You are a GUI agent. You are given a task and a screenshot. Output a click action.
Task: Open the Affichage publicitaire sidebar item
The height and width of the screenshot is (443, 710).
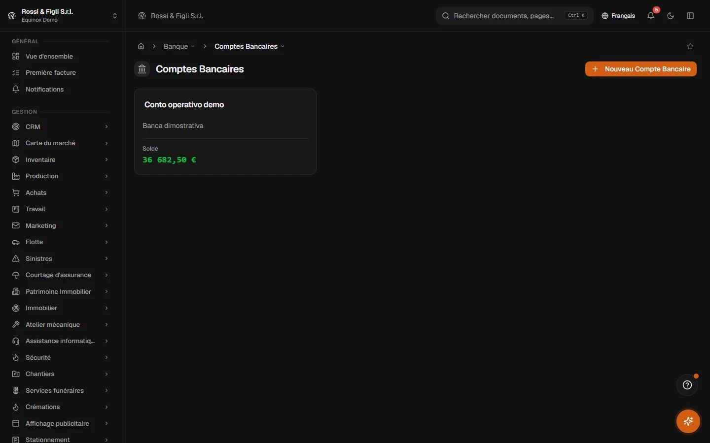point(60,423)
